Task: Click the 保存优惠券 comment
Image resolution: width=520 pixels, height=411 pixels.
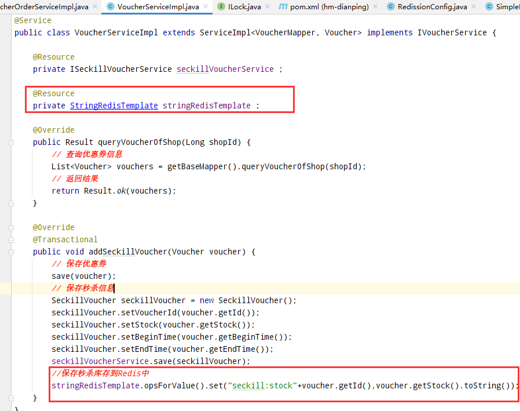Action: click(x=79, y=264)
